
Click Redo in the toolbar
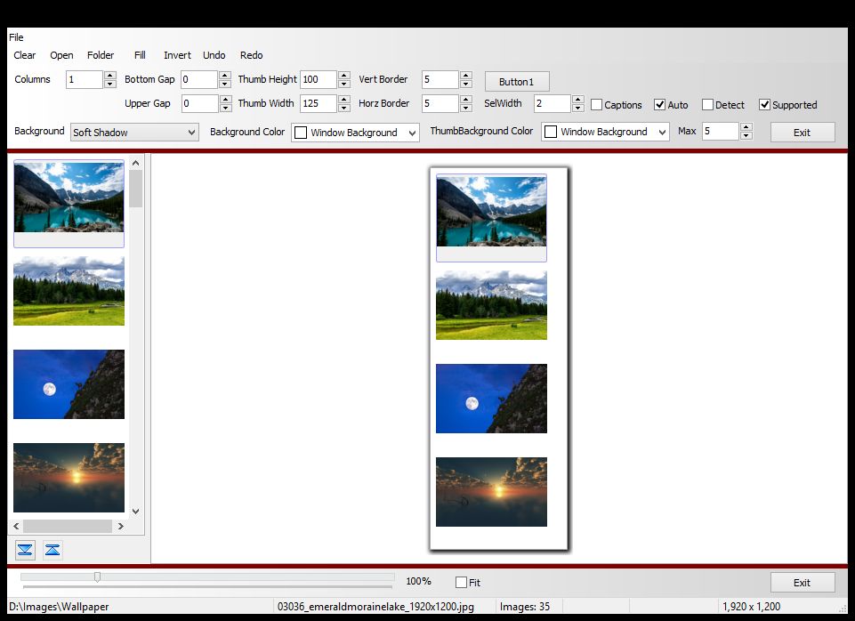click(x=252, y=55)
